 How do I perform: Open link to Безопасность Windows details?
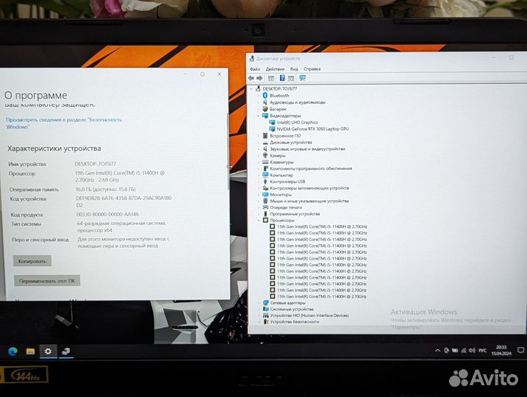pos(64,123)
